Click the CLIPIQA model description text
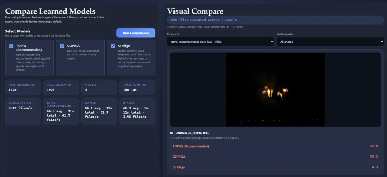 83,55
